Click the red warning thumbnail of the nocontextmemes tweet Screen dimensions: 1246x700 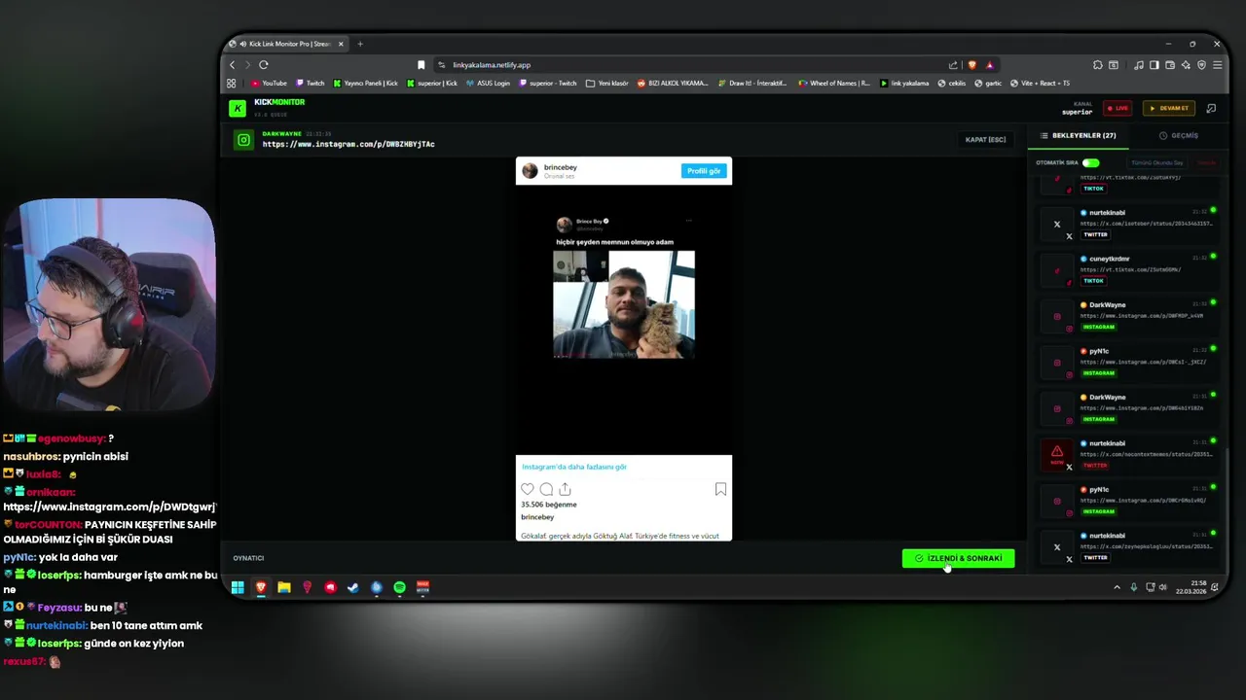[x=1057, y=454]
